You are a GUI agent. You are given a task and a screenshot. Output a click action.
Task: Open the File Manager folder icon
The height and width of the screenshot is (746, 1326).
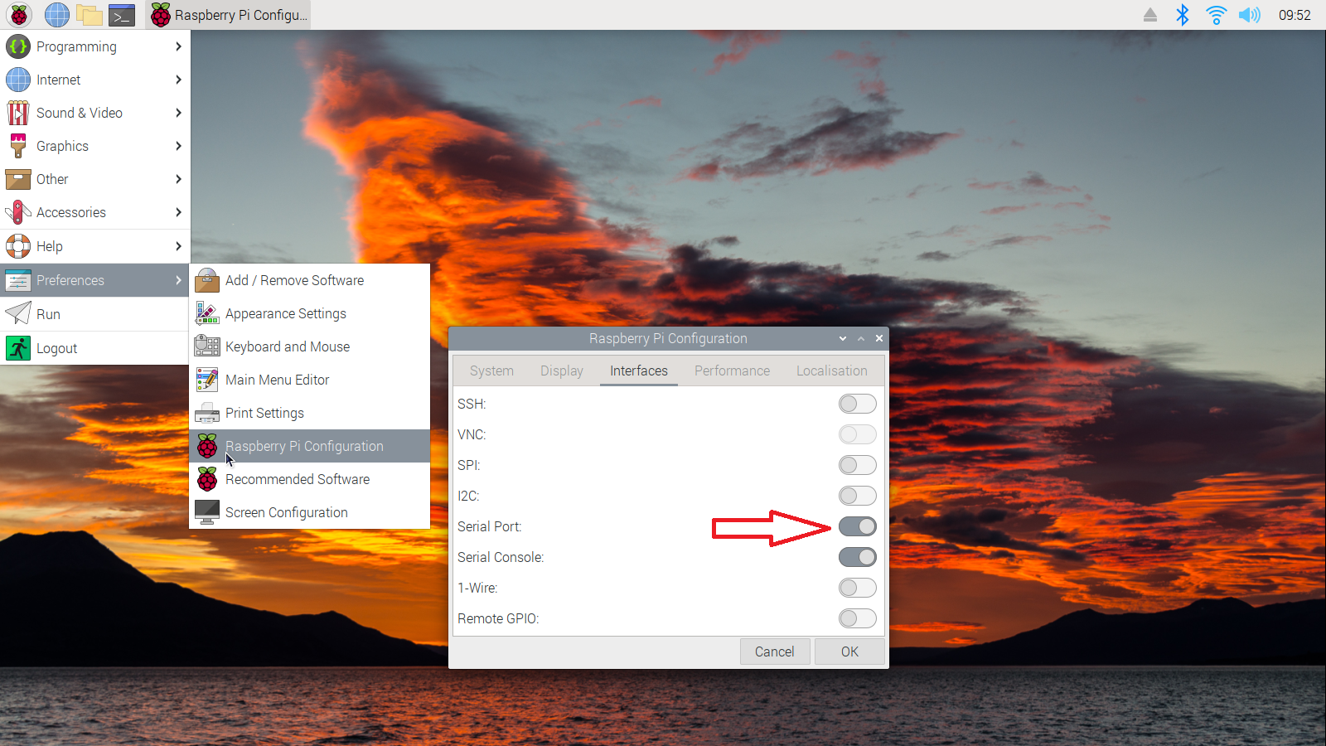(x=90, y=15)
